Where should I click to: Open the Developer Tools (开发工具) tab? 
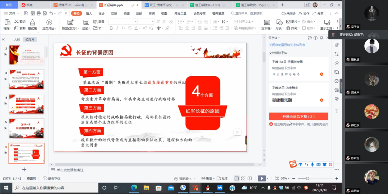180,14
